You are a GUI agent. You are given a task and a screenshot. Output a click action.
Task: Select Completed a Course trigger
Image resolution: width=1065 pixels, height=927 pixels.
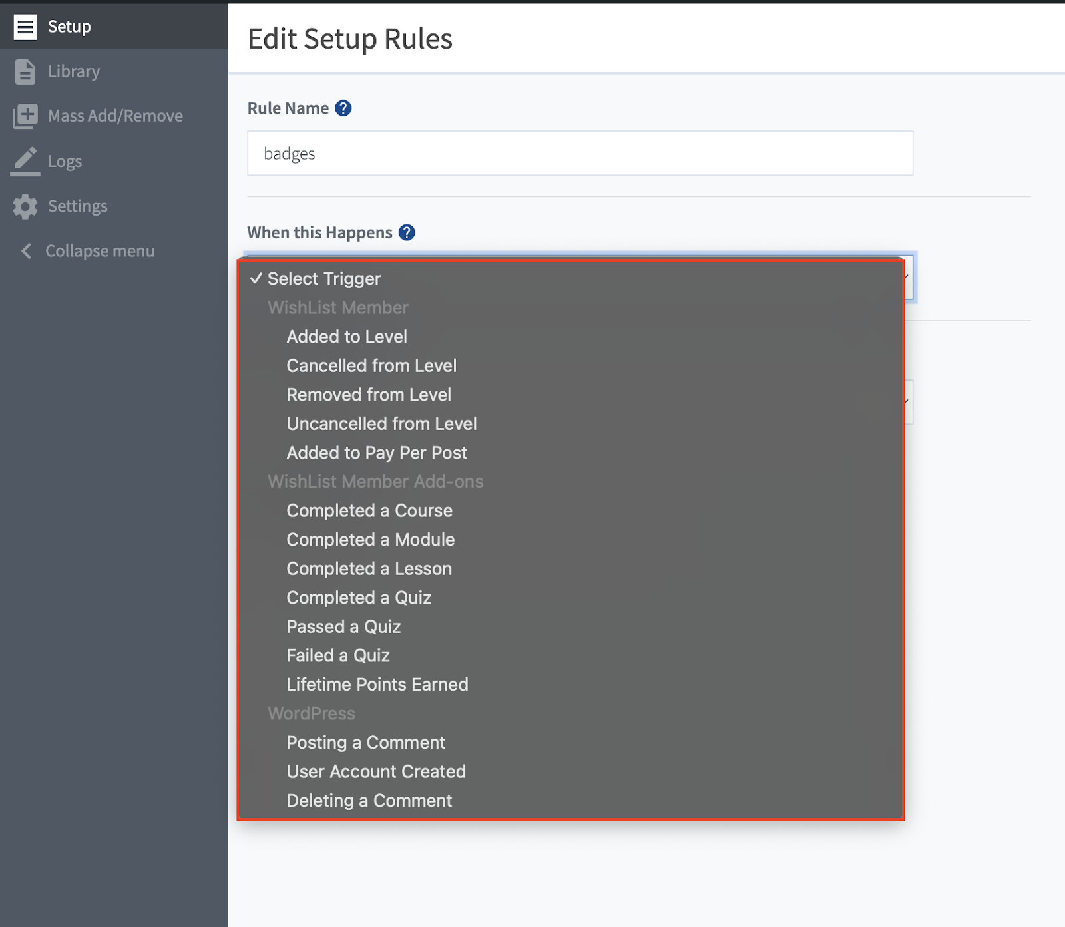[x=570, y=510]
